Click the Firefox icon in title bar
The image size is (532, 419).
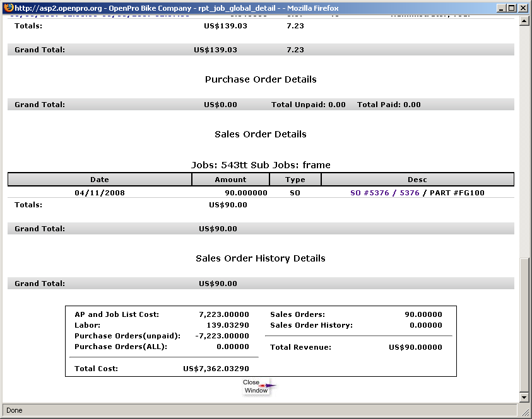[x=8, y=8]
